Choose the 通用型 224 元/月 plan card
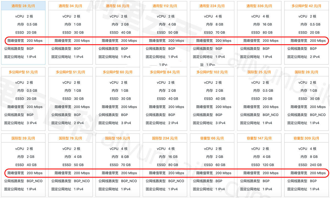330x198 pixels. point(212,33)
